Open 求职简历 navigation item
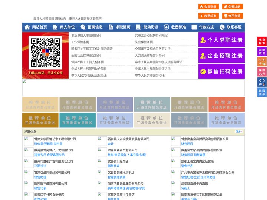The image size is (267, 200). point(123,27)
